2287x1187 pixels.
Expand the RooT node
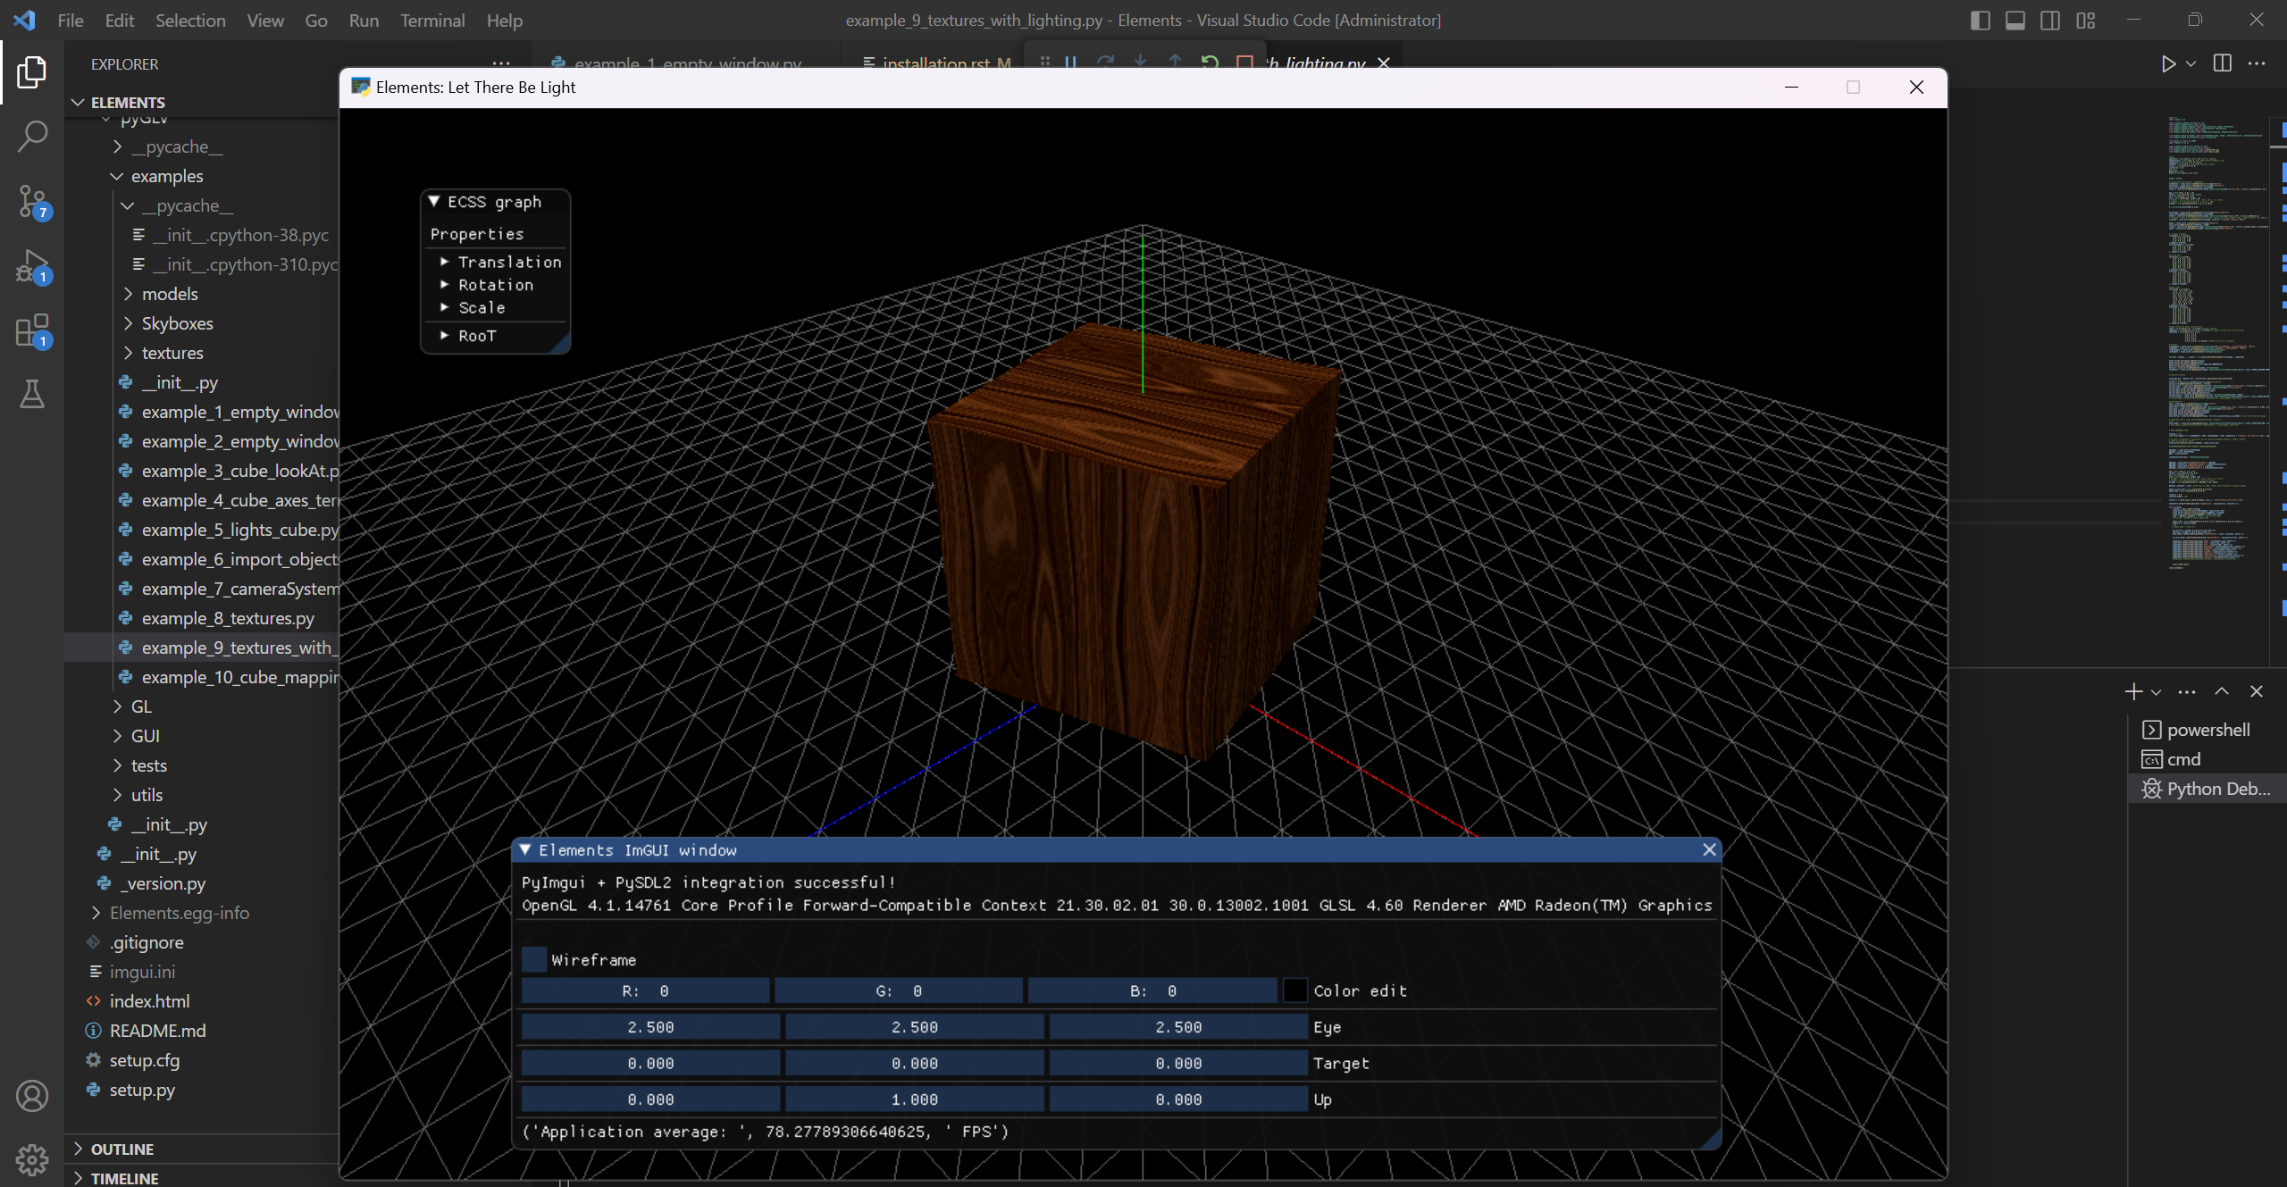click(x=444, y=336)
